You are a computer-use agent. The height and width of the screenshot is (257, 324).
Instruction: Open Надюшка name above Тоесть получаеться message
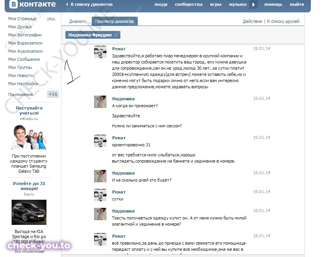click(123, 211)
